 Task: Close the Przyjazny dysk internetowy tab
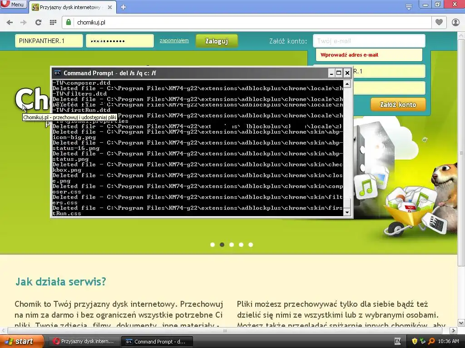pos(110,7)
